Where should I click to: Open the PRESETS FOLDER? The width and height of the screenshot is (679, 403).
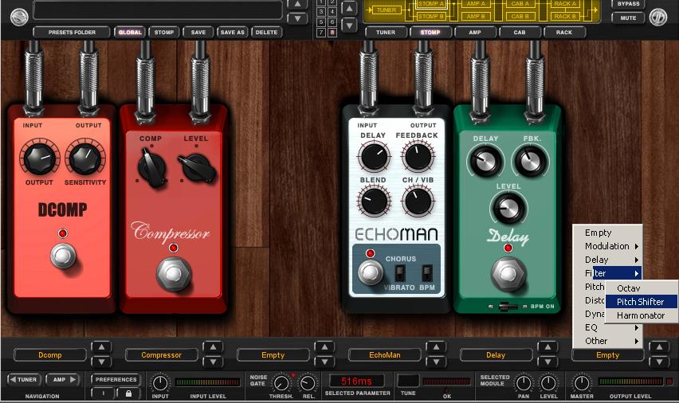tap(72, 33)
